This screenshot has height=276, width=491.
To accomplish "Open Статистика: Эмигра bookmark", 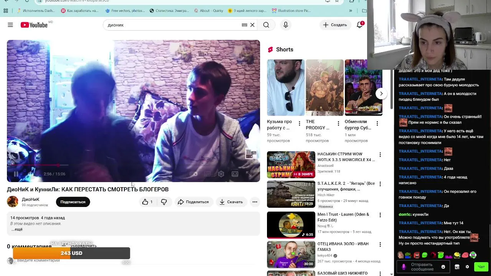I will tap(170, 11).
